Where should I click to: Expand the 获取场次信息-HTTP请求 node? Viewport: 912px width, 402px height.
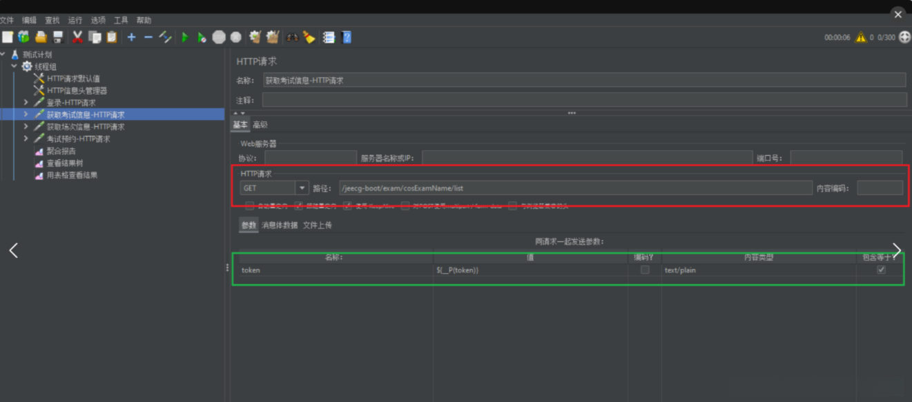tap(26, 126)
